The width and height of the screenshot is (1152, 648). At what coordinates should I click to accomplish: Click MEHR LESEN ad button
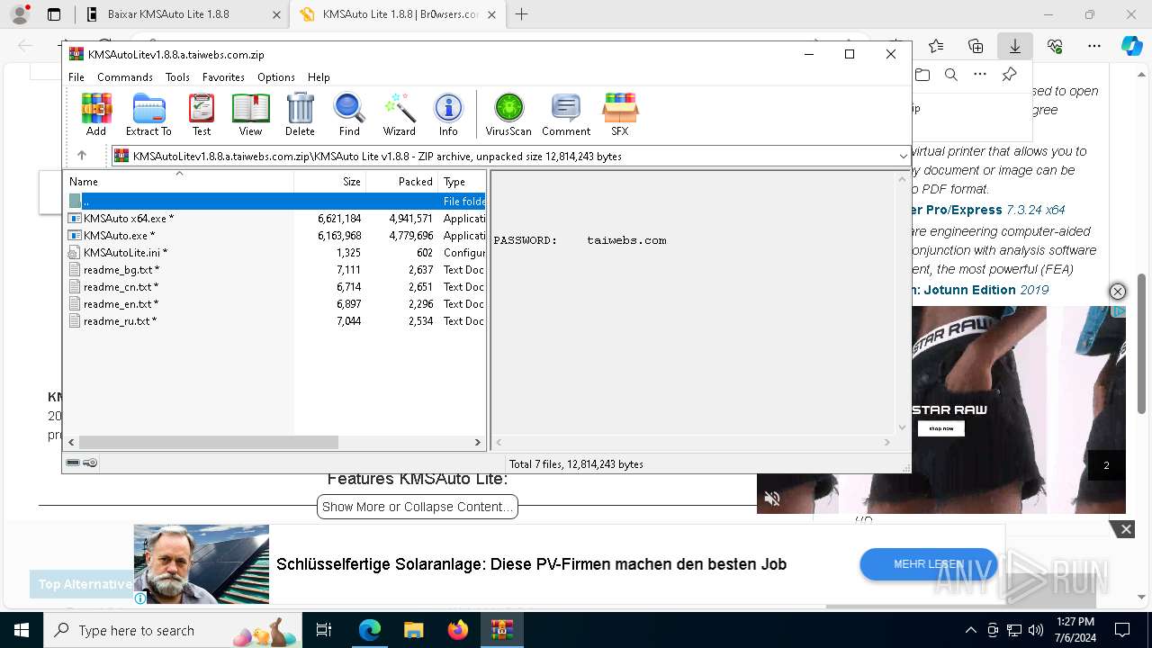(x=928, y=564)
